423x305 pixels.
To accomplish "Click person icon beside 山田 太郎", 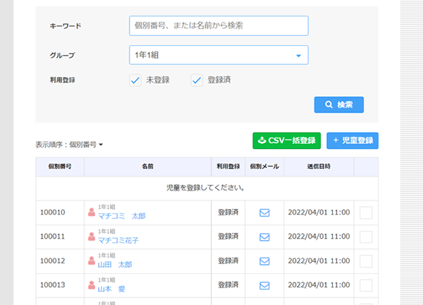I will (x=91, y=261).
